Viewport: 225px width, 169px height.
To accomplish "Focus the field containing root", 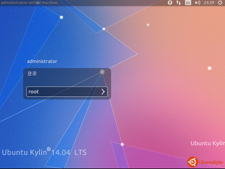I will [67, 92].
